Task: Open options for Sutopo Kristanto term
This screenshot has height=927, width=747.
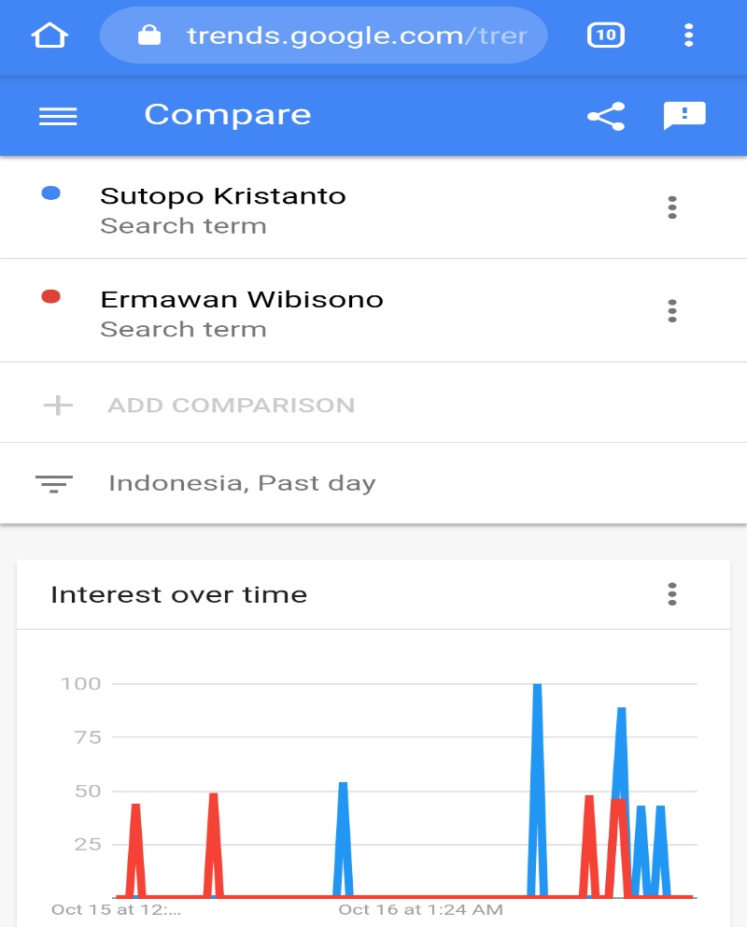Action: pyautogui.click(x=671, y=207)
